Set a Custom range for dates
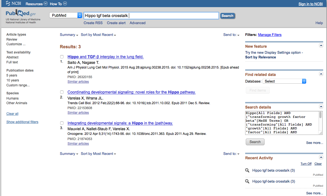327x196 pixels. point(18,85)
